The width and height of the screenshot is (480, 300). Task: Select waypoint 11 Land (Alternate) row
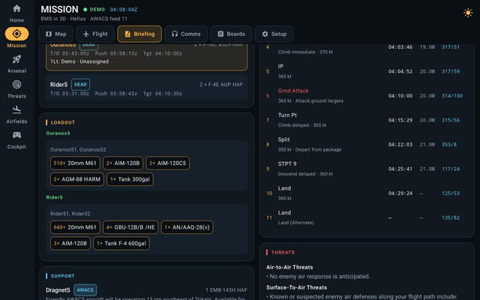click(x=367, y=217)
